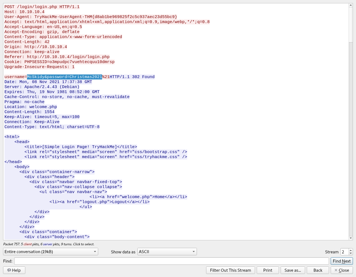This screenshot has width=356, height=277.
Task: Expand the Entire conversation dropdown
Action: pos(50,252)
